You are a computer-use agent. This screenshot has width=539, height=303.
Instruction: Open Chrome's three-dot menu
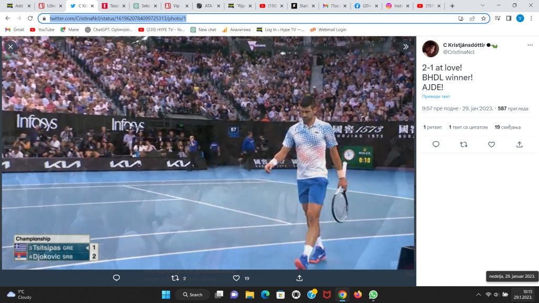531,18
